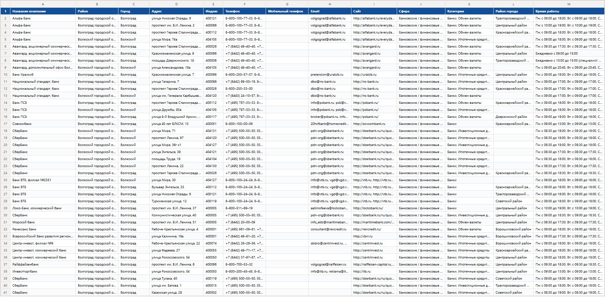
Task: Click address 'Казахская улица, 28'
Action: (x=176, y=293)
